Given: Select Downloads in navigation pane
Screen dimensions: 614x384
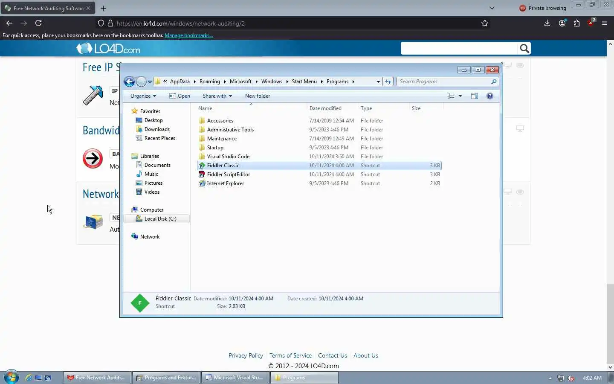Looking at the screenshot, I should [x=157, y=129].
